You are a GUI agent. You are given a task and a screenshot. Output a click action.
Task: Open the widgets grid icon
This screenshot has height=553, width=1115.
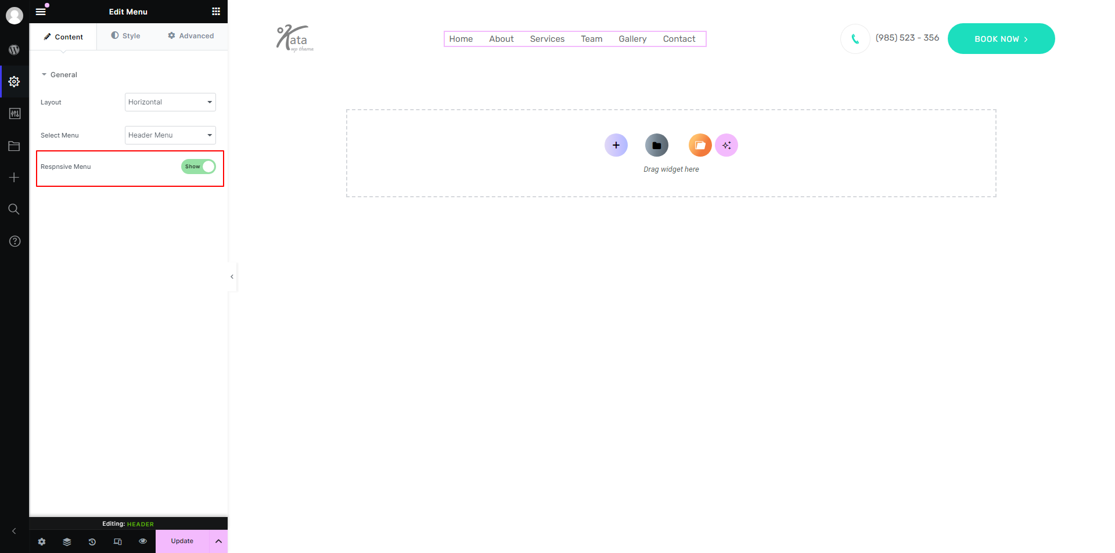[216, 12]
